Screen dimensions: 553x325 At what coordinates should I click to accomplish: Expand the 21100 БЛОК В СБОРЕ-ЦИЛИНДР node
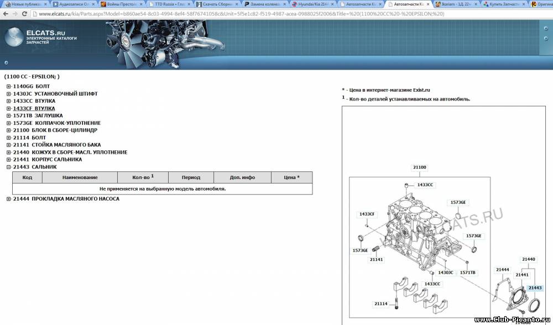pos(8,130)
